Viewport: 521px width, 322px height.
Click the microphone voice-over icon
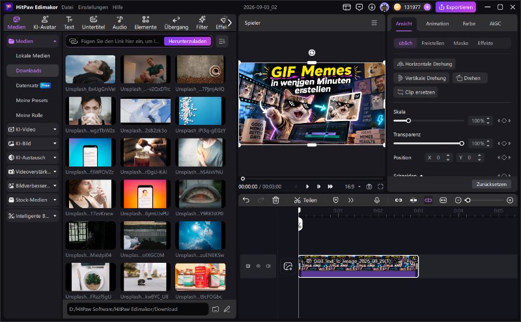coord(377,200)
